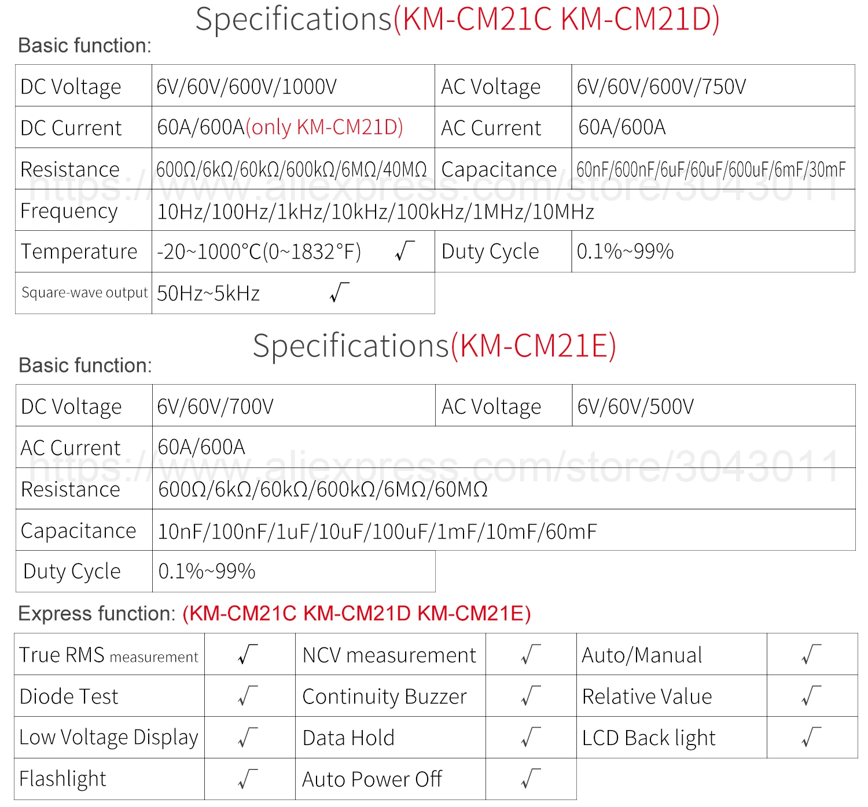Click the checkmark next to True RMS measurement
This screenshot has width=868, height=807.
coord(248,654)
